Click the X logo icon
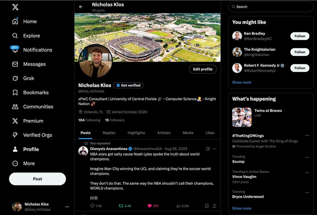Viewport: 317px width, 215px height. 15,7
